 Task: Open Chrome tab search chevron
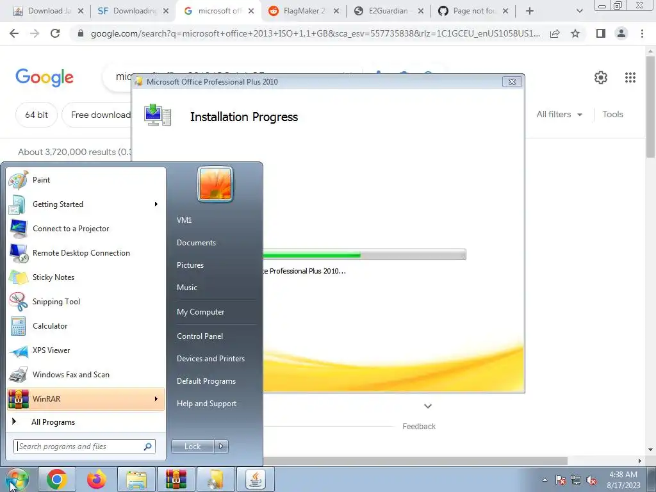point(579,11)
